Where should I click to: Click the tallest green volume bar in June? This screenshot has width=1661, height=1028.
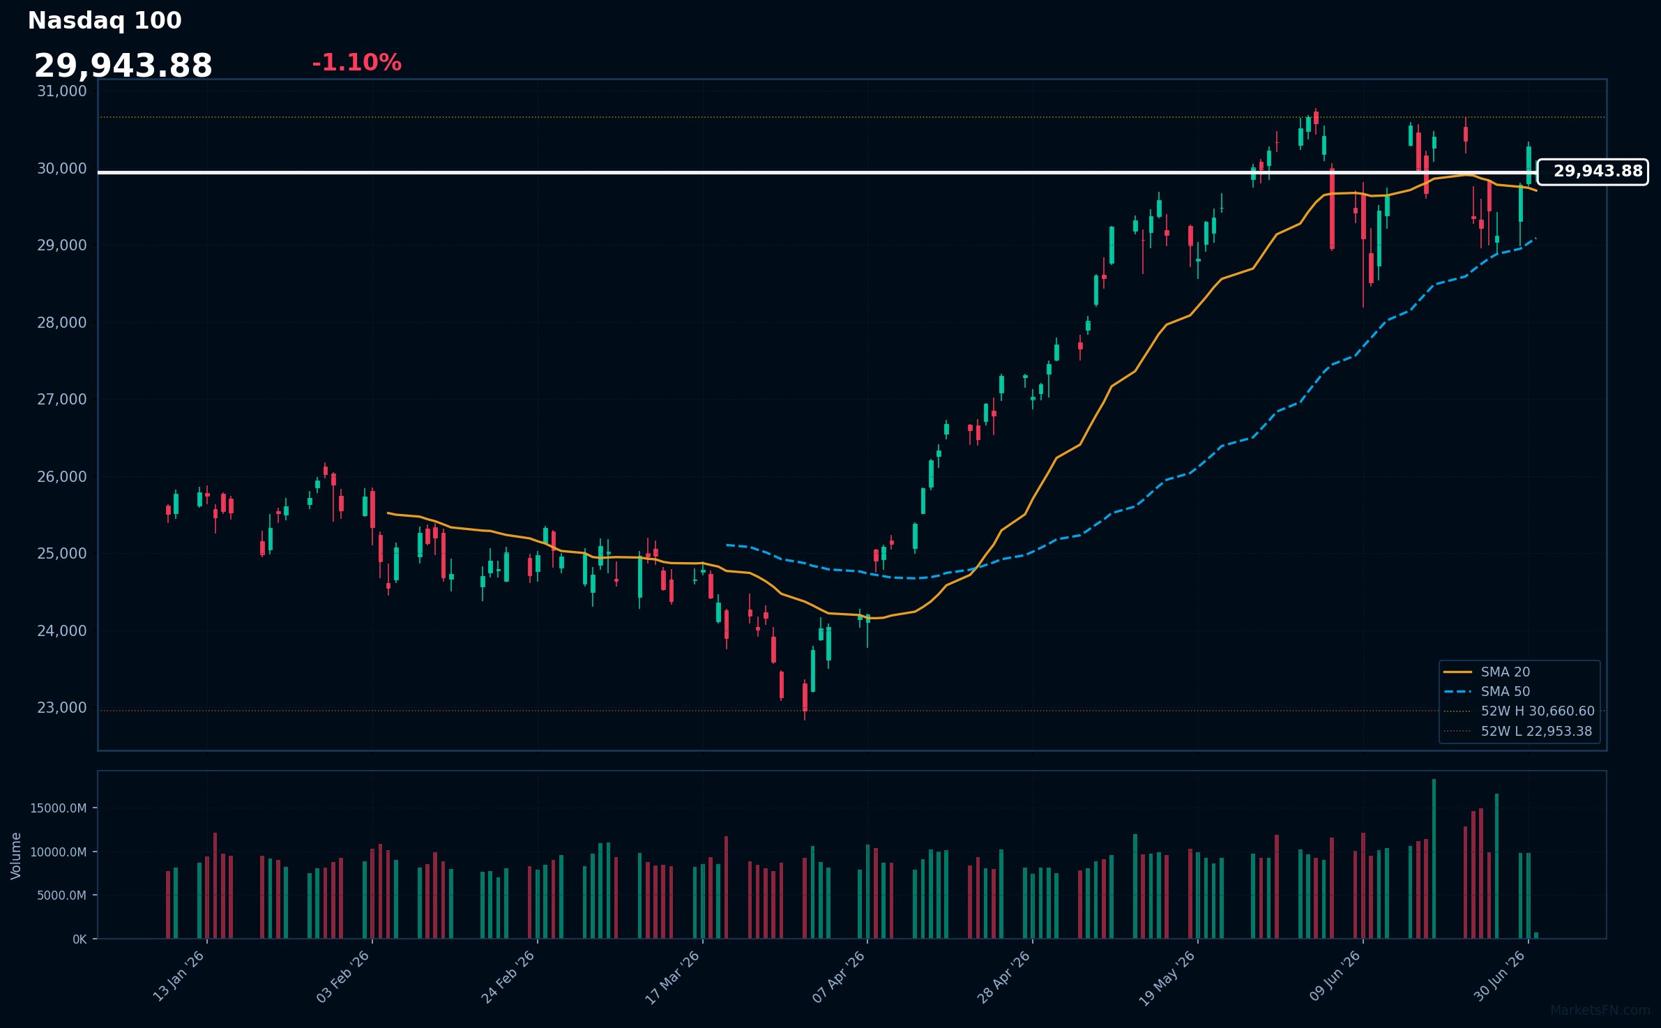point(1434,859)
